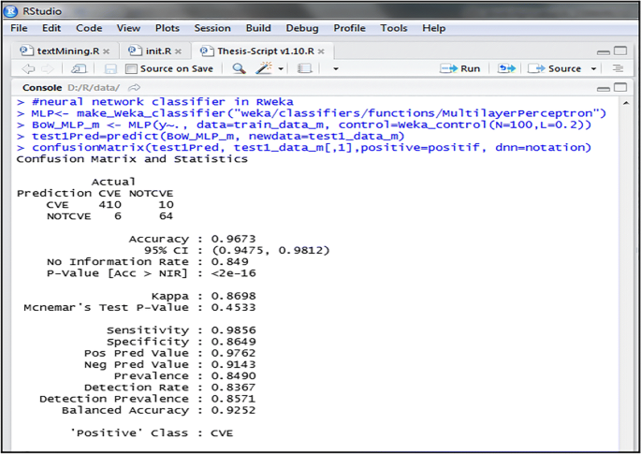Expand the Source button dropdown arrow

(593, 68)
